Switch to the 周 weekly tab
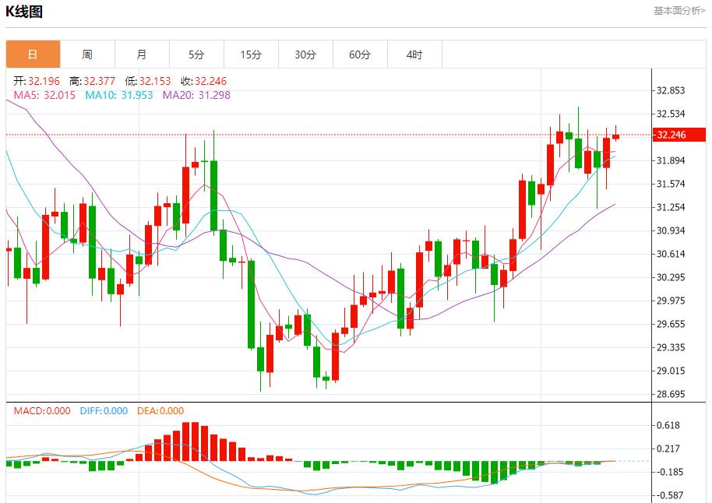 point(88,55)
